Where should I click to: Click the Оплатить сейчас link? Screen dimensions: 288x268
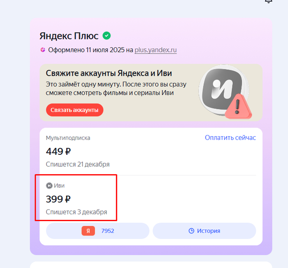point(230,137)
